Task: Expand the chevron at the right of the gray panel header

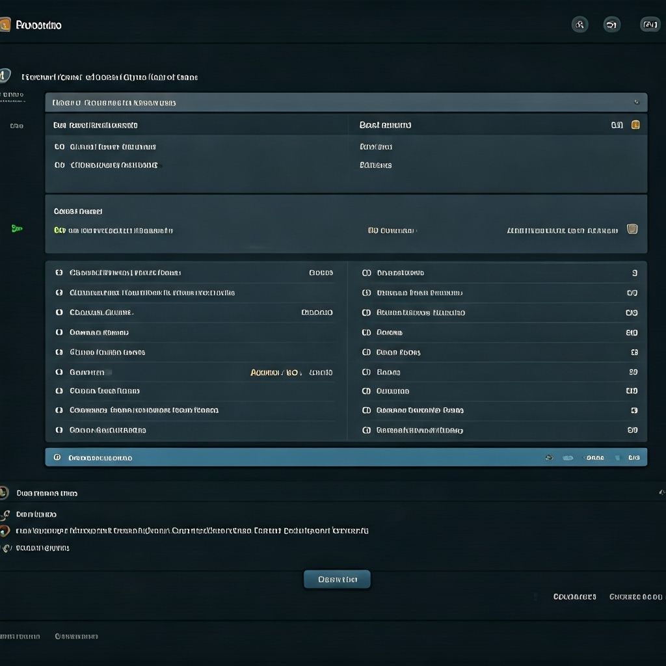Action: pos(636,102)
